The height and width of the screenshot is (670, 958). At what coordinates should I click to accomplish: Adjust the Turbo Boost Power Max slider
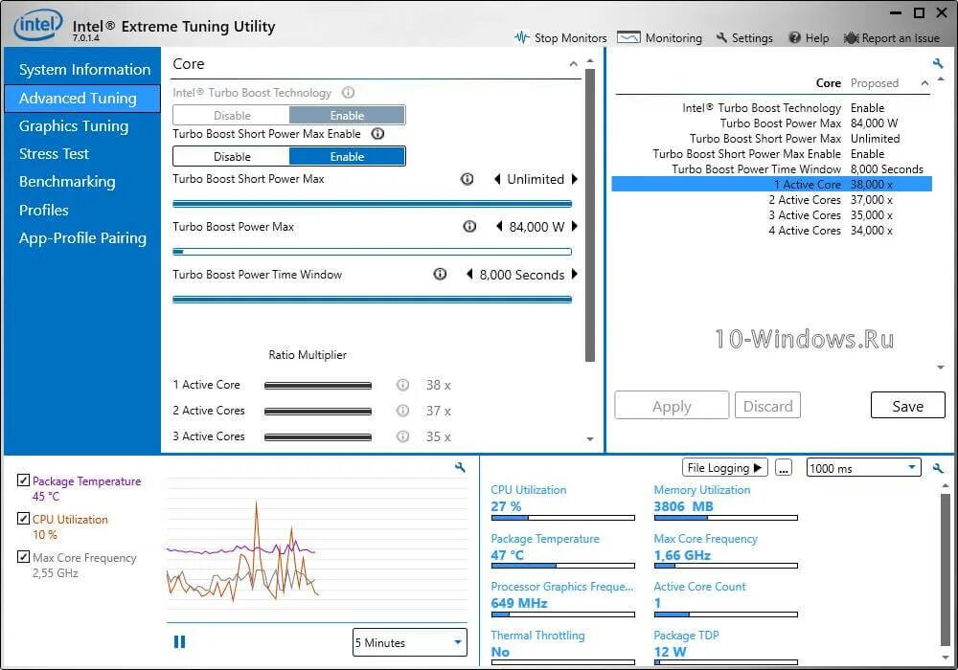pos(372,252)
